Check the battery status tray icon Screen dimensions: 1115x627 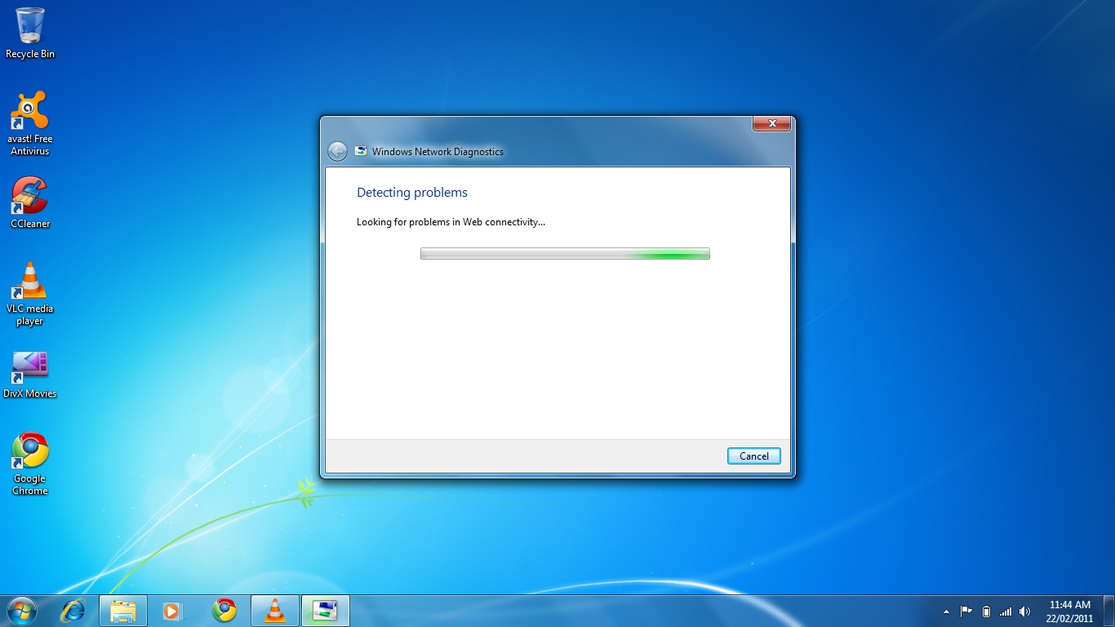pos(986,611)
